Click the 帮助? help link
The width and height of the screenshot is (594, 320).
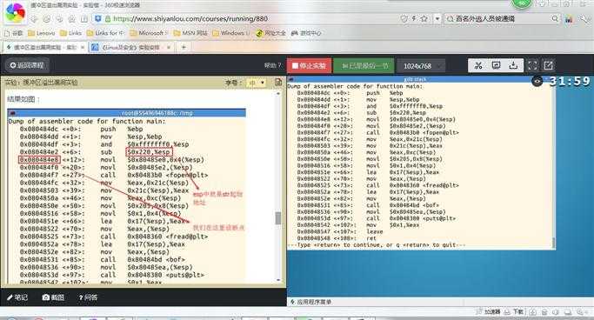pyautogui.click(x=273, y=65)
